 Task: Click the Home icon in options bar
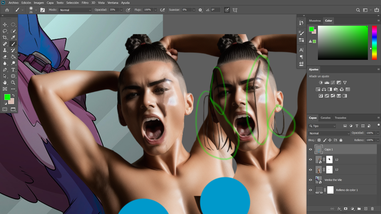click(7, 10)
